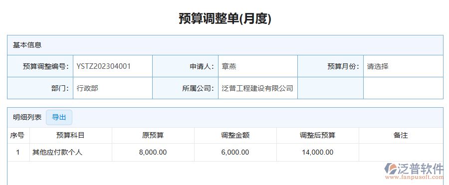The image size is (449, 185).
Task: Click the empty 备注 cell in row 1
Action: pyautogui.click(x=401, y=153)
